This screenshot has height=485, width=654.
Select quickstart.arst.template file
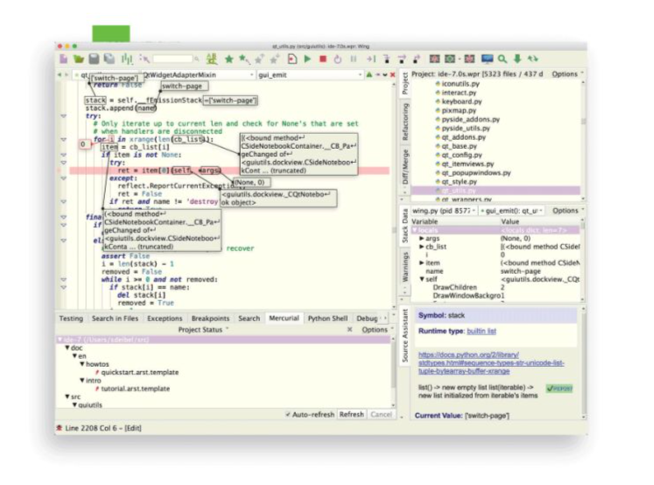pyautogui.click(x=140, y=372)
